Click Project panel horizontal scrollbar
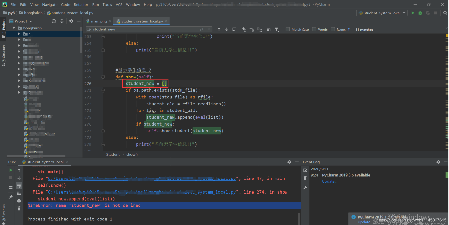The width and height of the screenshot is (449, 225). 36,156
